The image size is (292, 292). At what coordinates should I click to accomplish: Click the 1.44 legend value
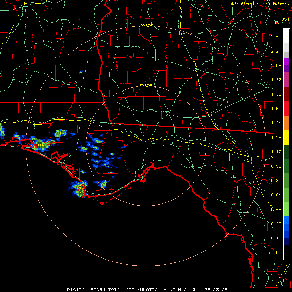point(276,123)
